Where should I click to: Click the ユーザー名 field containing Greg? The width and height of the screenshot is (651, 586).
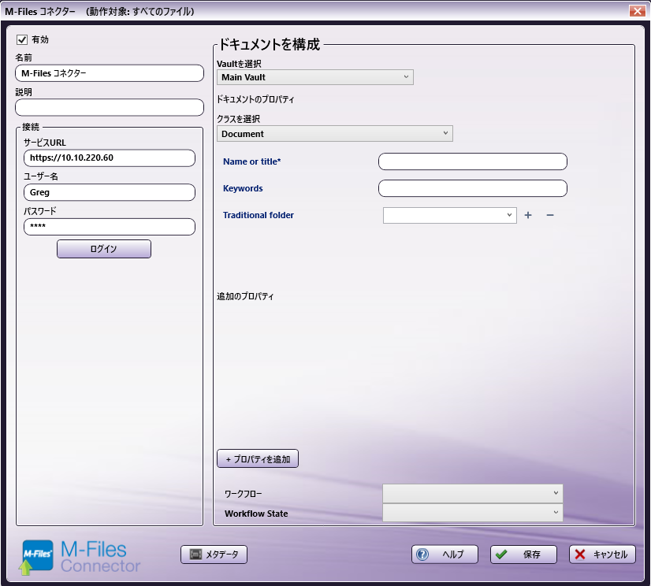point(110,192)
